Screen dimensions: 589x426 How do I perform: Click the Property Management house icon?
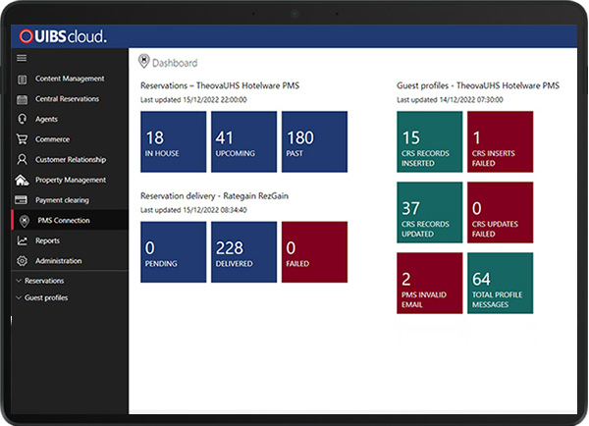point(23,180)
